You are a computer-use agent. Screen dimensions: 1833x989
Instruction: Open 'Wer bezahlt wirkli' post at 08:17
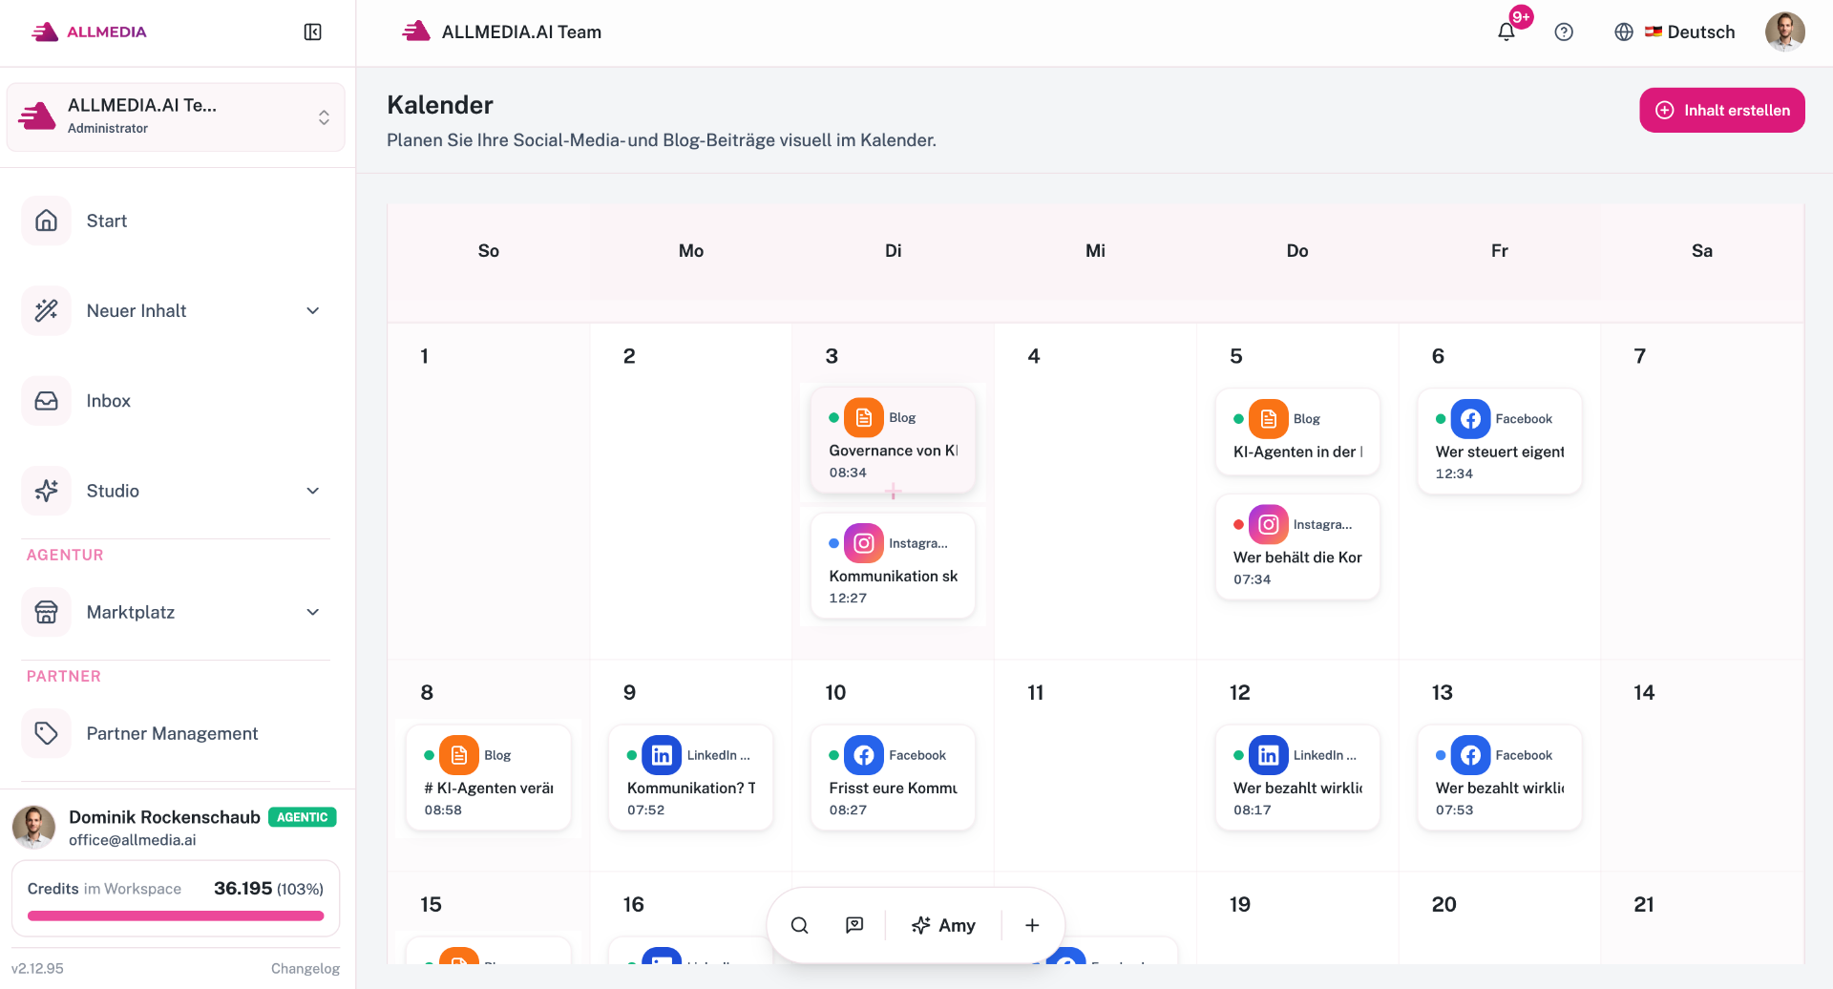1297,777
